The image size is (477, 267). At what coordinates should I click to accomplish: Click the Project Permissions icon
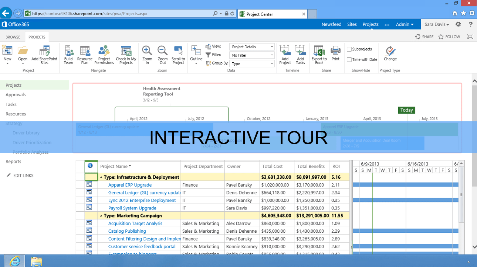[x=104, y=55]
